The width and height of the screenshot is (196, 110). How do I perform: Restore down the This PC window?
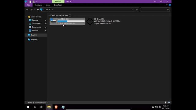(161, 2)
